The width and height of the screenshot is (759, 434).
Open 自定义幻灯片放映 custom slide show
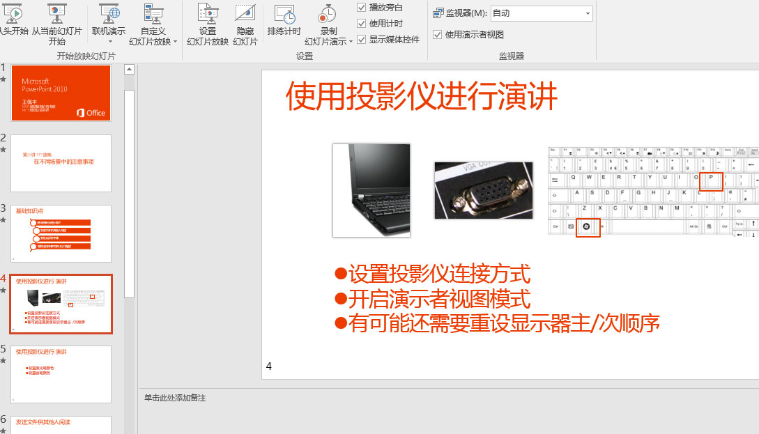(x=153, y=24)
